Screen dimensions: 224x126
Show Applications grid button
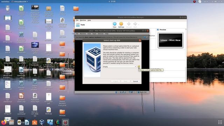[x=220, y=122]
